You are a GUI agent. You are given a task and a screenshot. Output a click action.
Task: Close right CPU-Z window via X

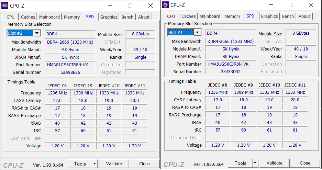point(311,5)
